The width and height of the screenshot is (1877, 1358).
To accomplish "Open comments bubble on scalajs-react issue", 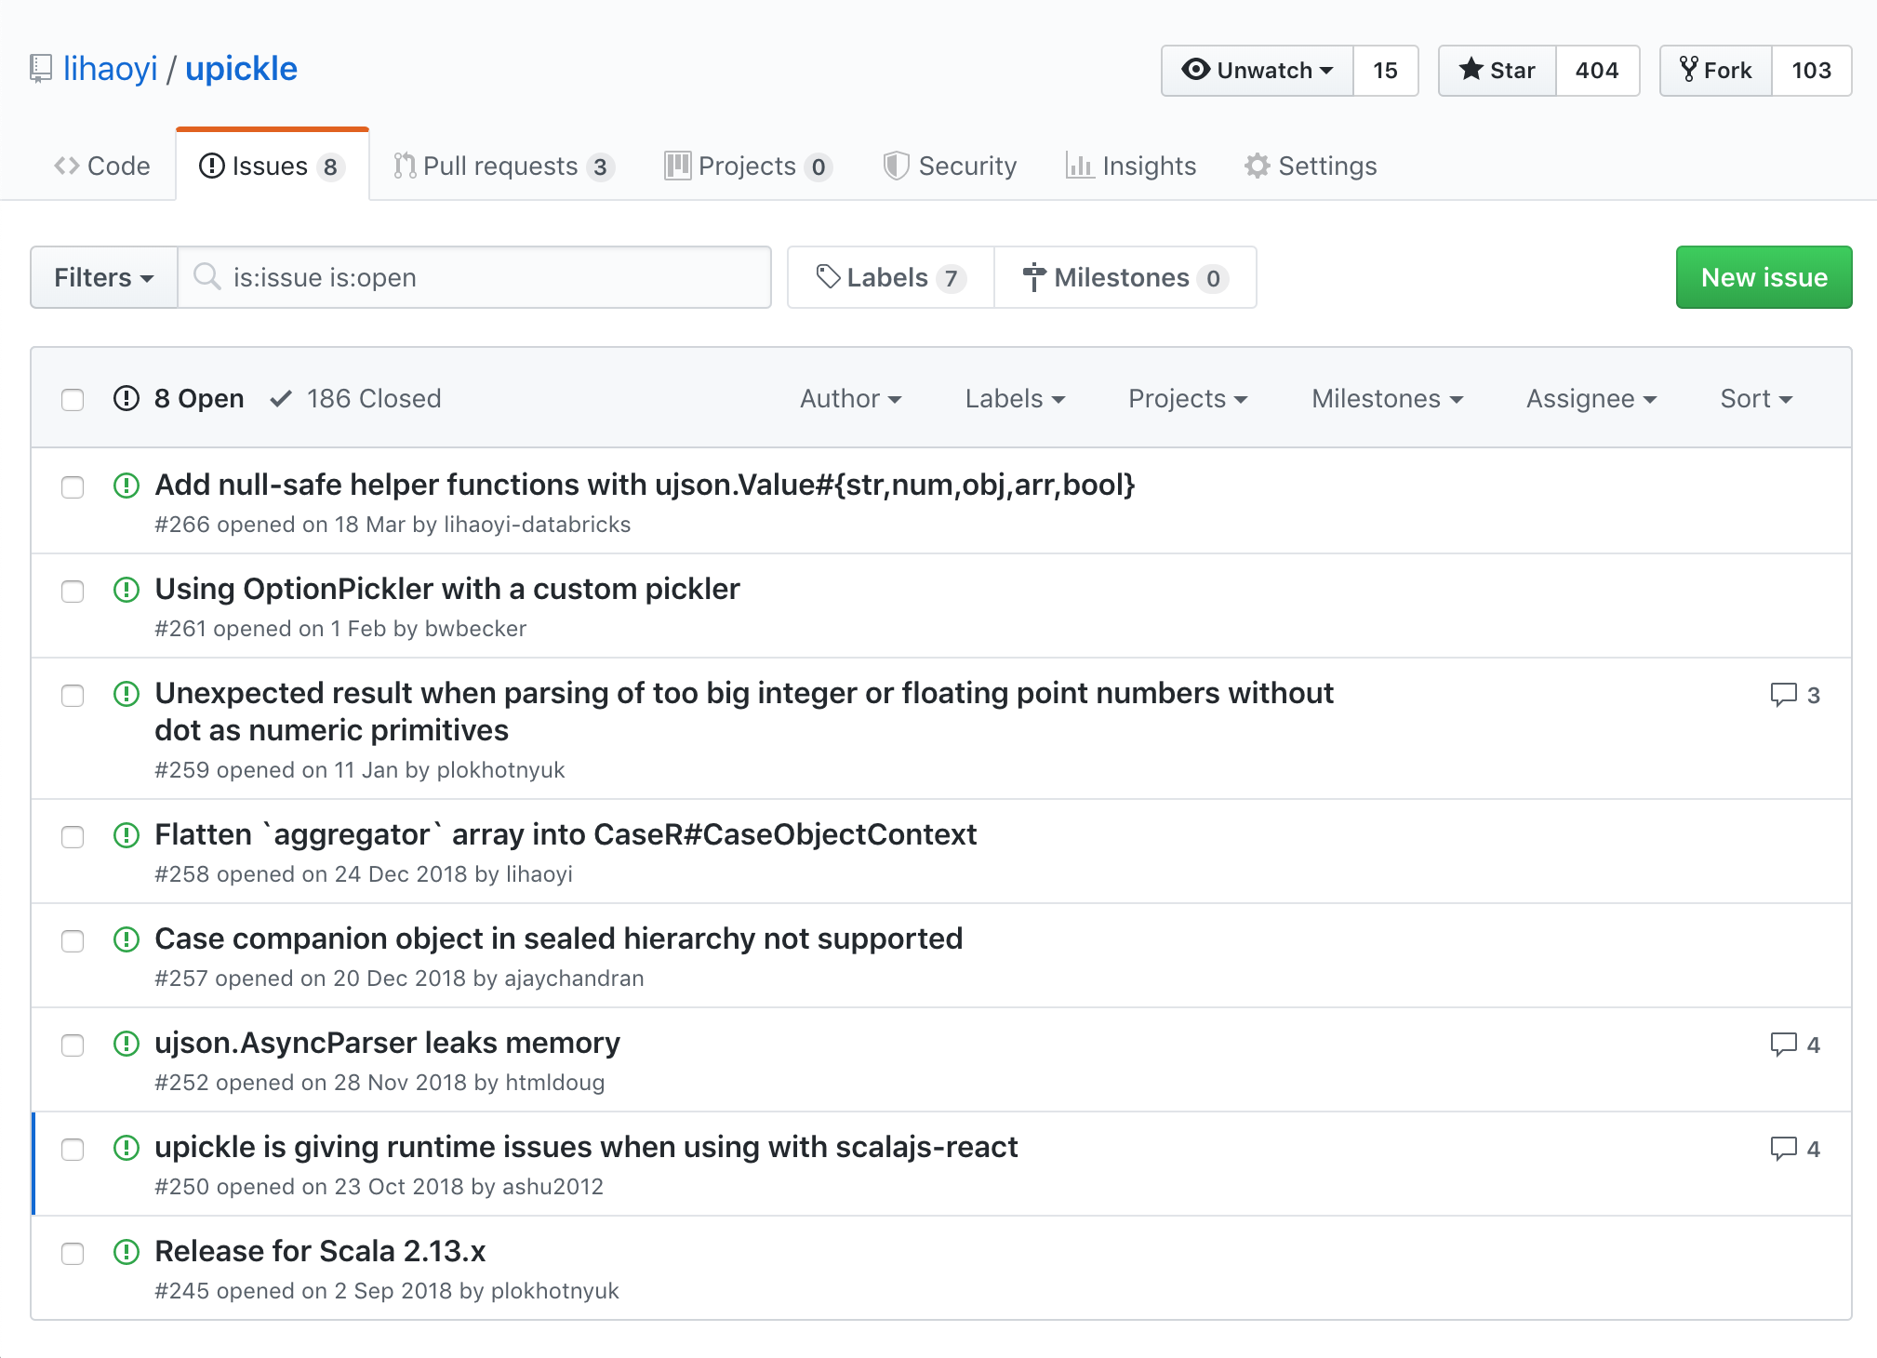I will [1795, 1149].
